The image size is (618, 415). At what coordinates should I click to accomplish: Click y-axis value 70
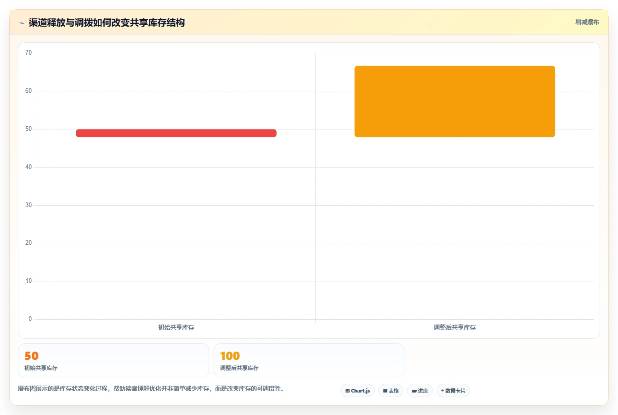coord(28,53)
